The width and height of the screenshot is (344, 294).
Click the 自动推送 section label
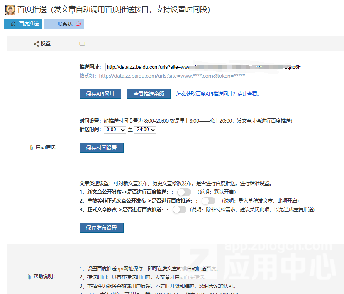point(46,147)
